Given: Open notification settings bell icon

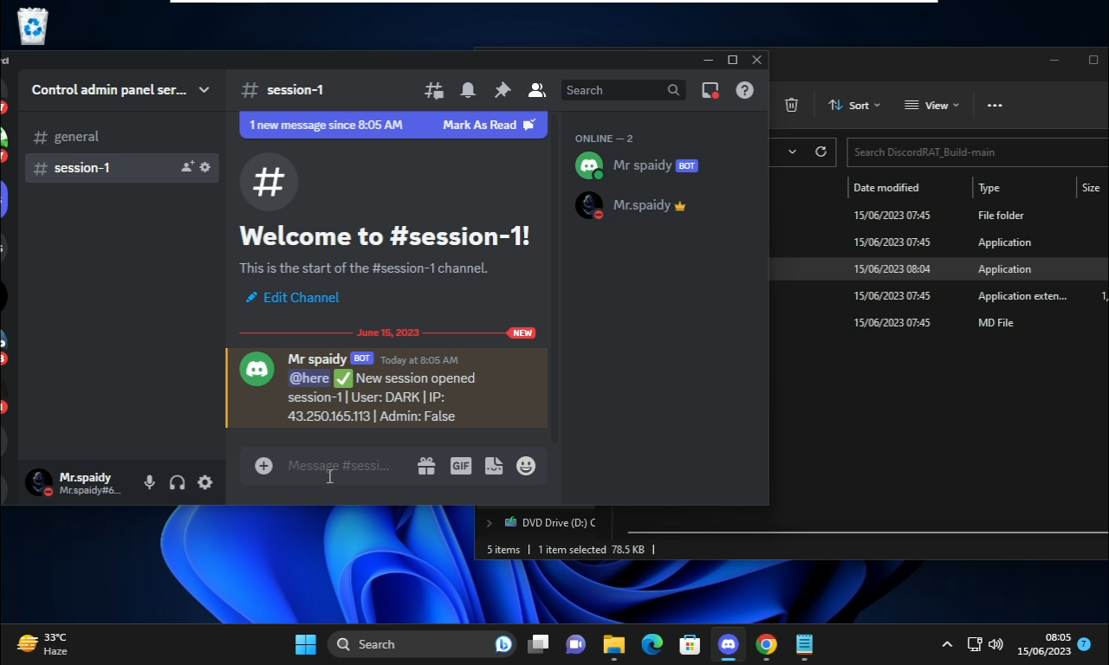Looking at the screenshot, I should click(x=468, y=90).
